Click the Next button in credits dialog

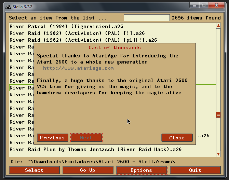pyautogui.click(x=86, y=138)
